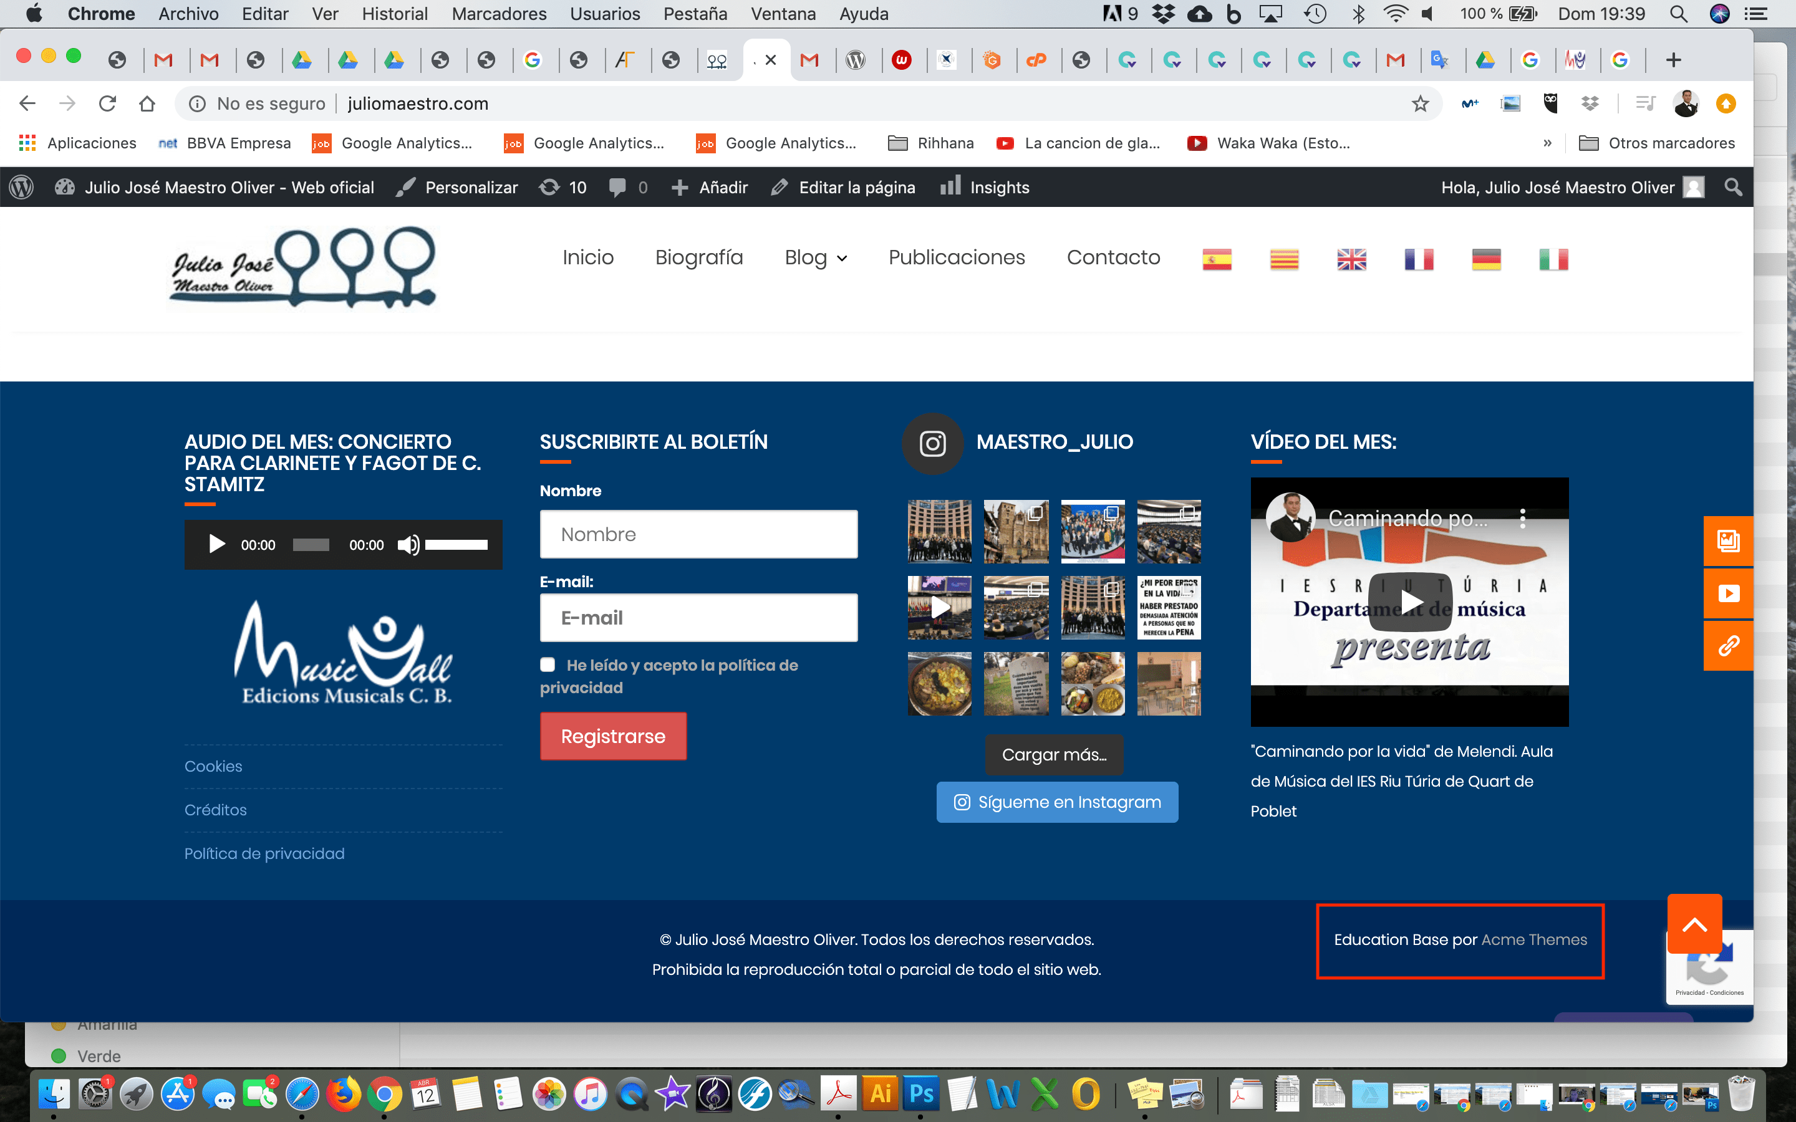The width and height of the screenshot is (1796, 1122).
Task: Open the orange YouTube side icon
Action: click(x=1729, y=593)
